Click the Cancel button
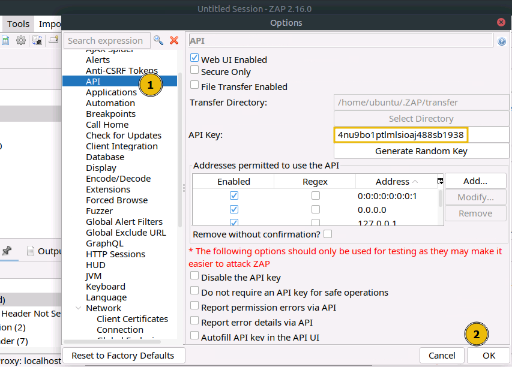This screenshot has height=367, width=512. tap(442, 356)
